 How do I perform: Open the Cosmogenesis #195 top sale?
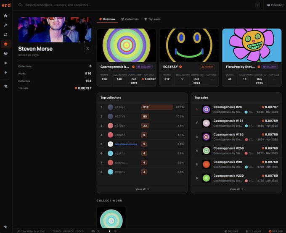coord(236,137)
